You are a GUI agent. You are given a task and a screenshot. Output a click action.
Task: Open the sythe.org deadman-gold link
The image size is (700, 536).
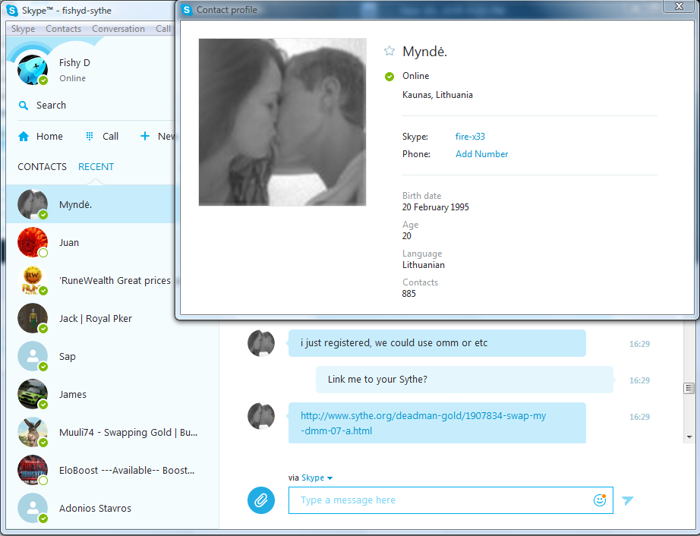[x=423, y=423]
